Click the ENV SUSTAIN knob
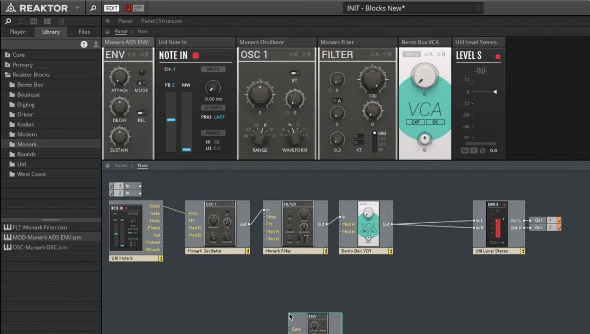The width and height of the screenshot is (590, 334). [119, 136]
